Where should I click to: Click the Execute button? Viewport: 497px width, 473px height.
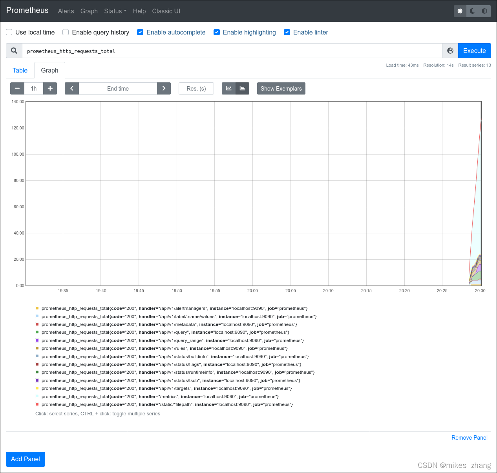point(474,51)
